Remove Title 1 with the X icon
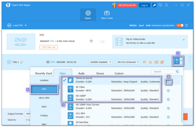 [x=190, y=57]
